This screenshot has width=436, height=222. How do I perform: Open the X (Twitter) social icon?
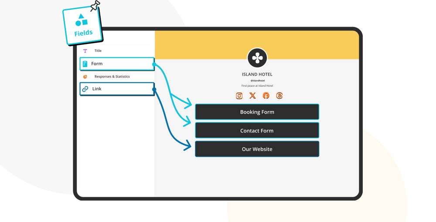pyautogui.click(x=252, y=96)
